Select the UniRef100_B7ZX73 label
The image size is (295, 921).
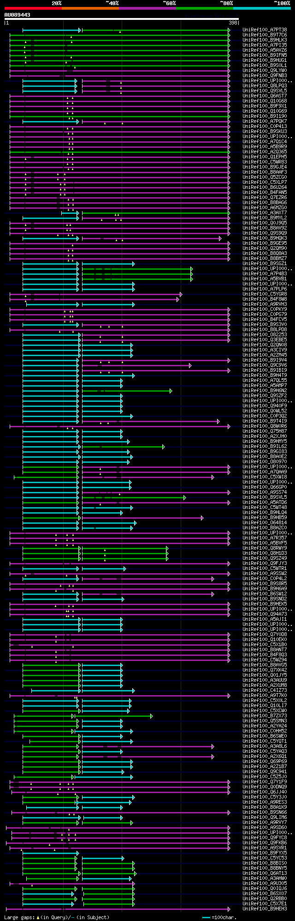tap(265, 715)
